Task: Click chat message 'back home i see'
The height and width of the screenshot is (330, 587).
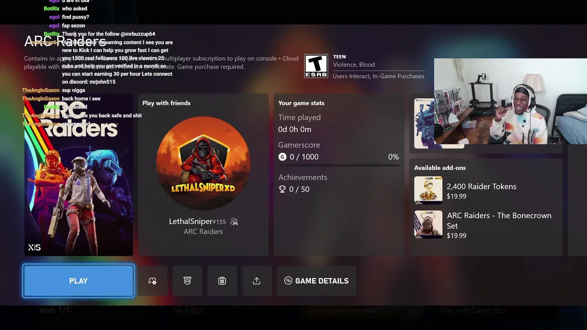Action: 81,99
